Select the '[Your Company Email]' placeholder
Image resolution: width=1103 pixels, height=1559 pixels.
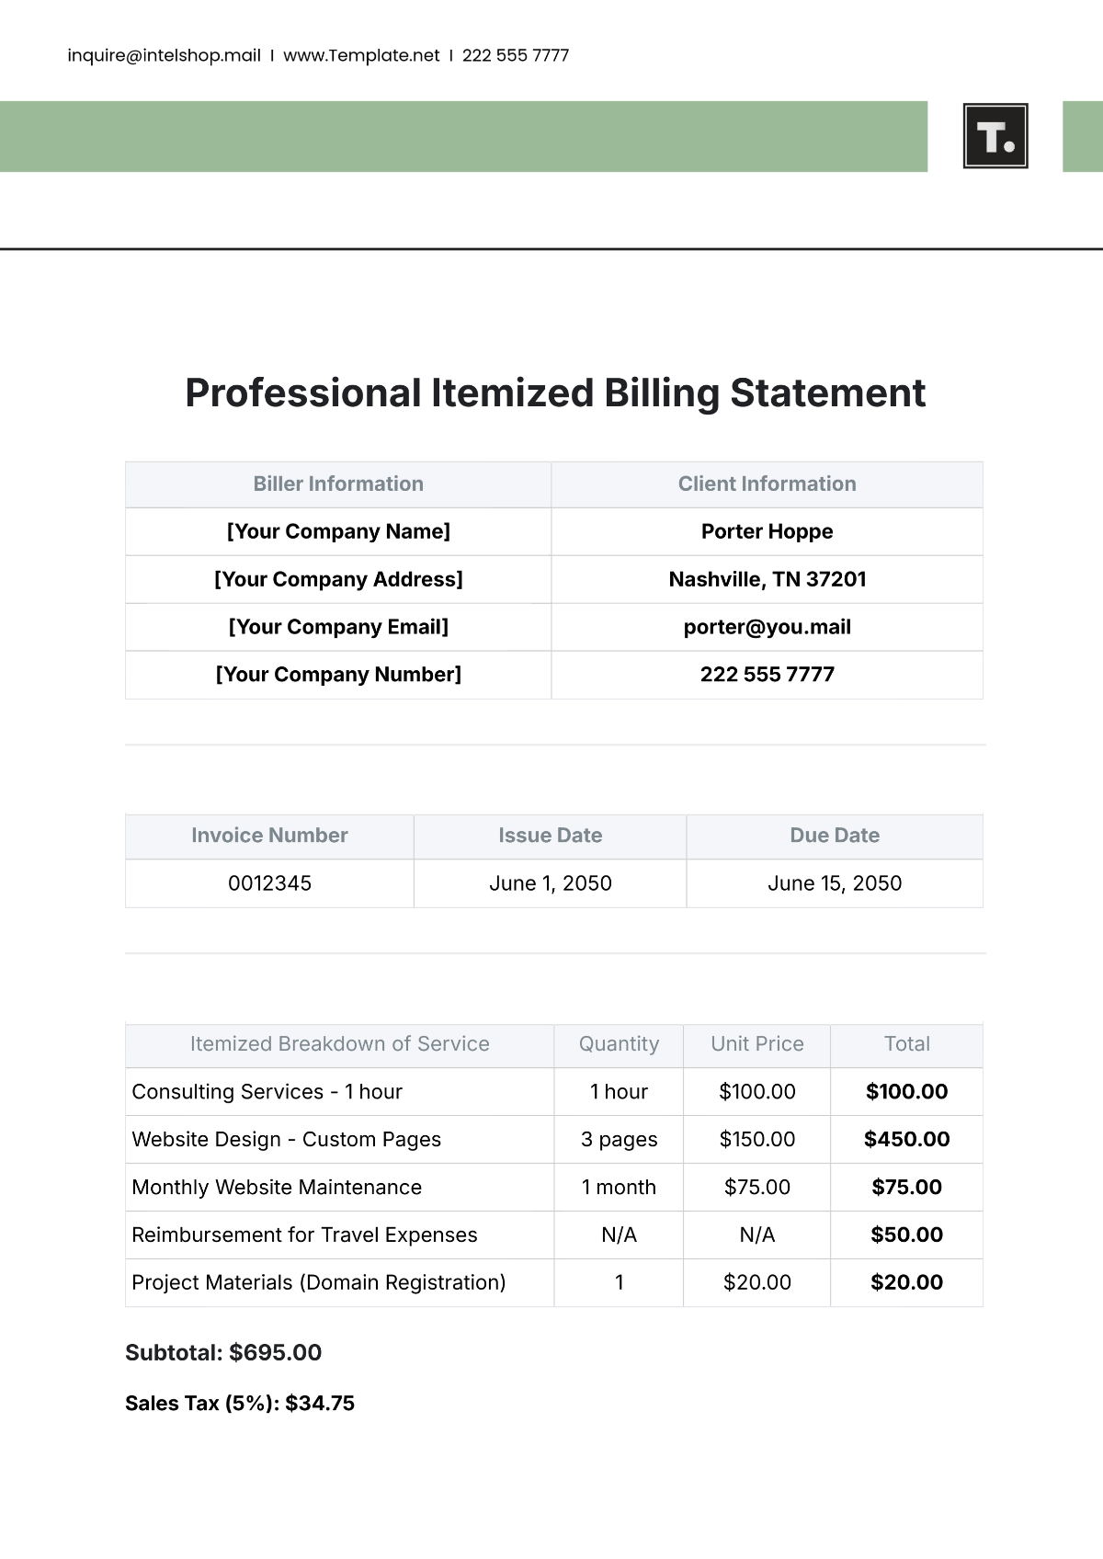[x=338, y=627]
